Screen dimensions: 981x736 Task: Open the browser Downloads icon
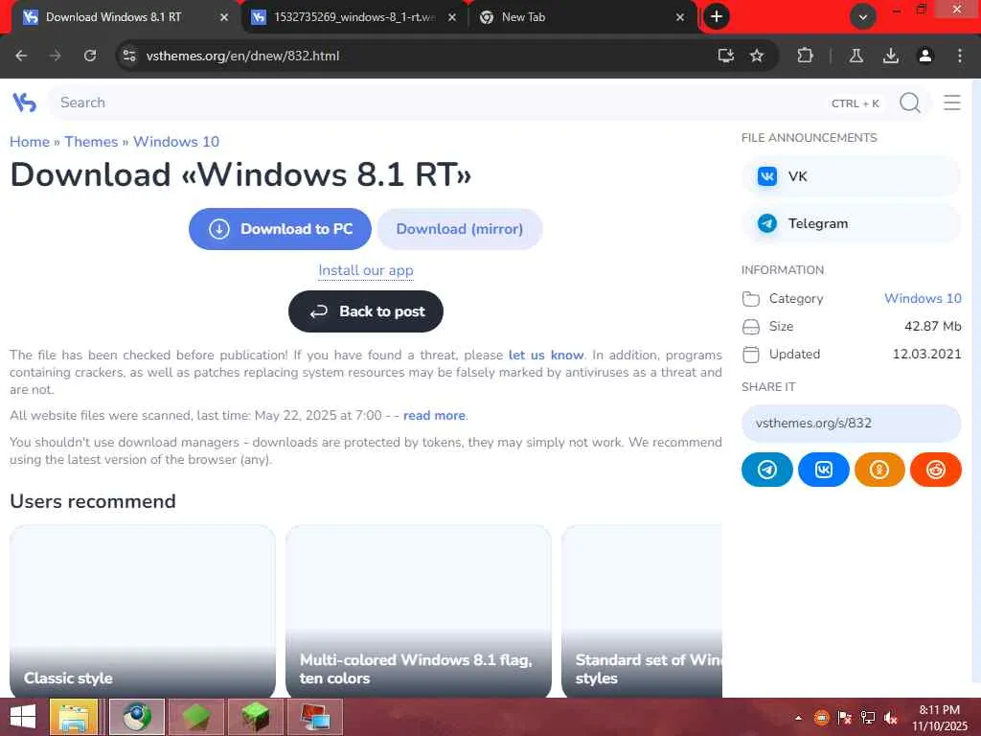point(890,56)
